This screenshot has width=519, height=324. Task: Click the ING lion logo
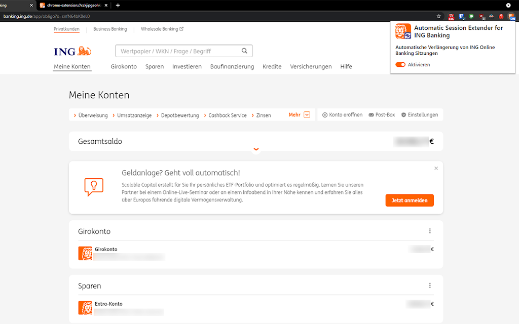click(x=72, y=51)
